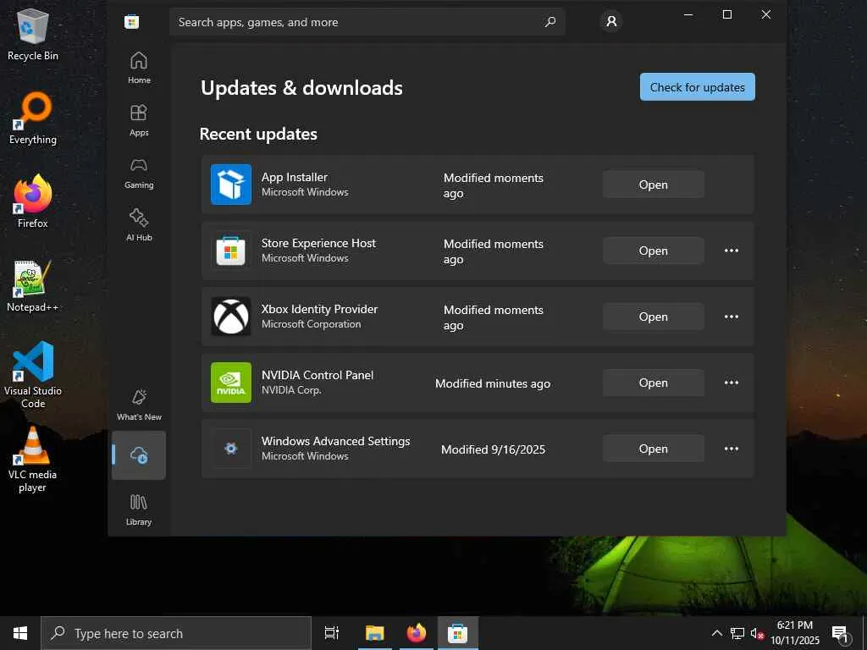Click 'Modified minutes ago' text
This screenshot has width=867, height=650.
[493, 383]
